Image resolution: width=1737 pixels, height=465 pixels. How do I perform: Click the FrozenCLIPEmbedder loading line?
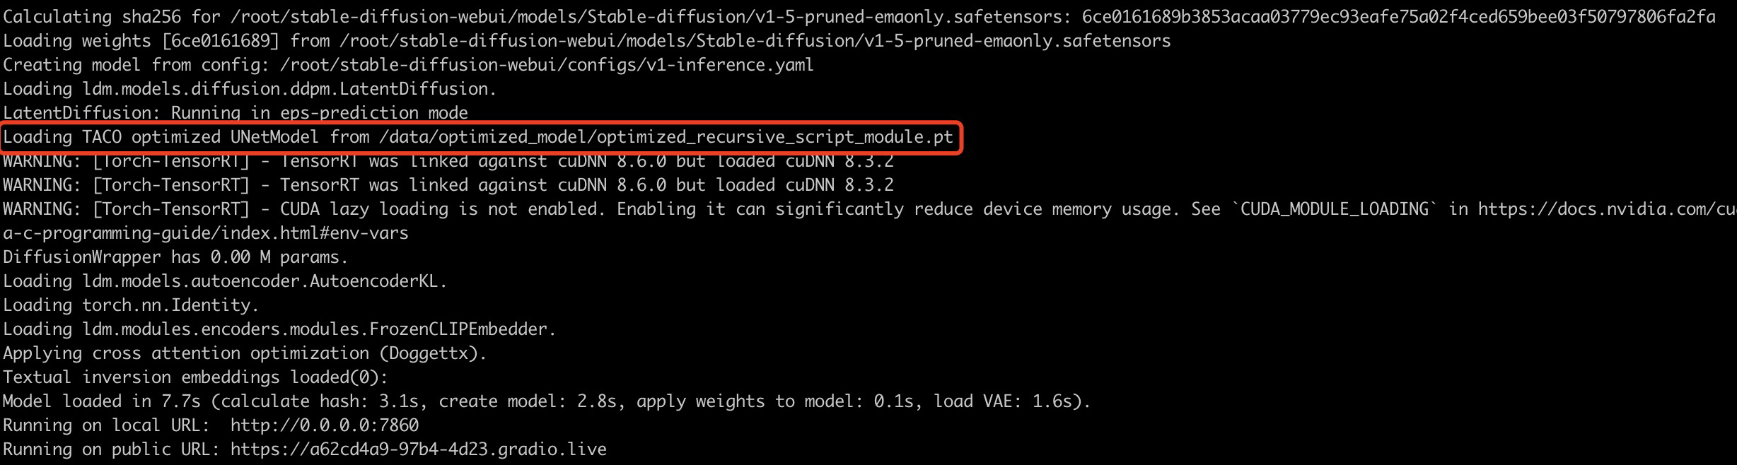pyautogui.click(x=280, y=329)
